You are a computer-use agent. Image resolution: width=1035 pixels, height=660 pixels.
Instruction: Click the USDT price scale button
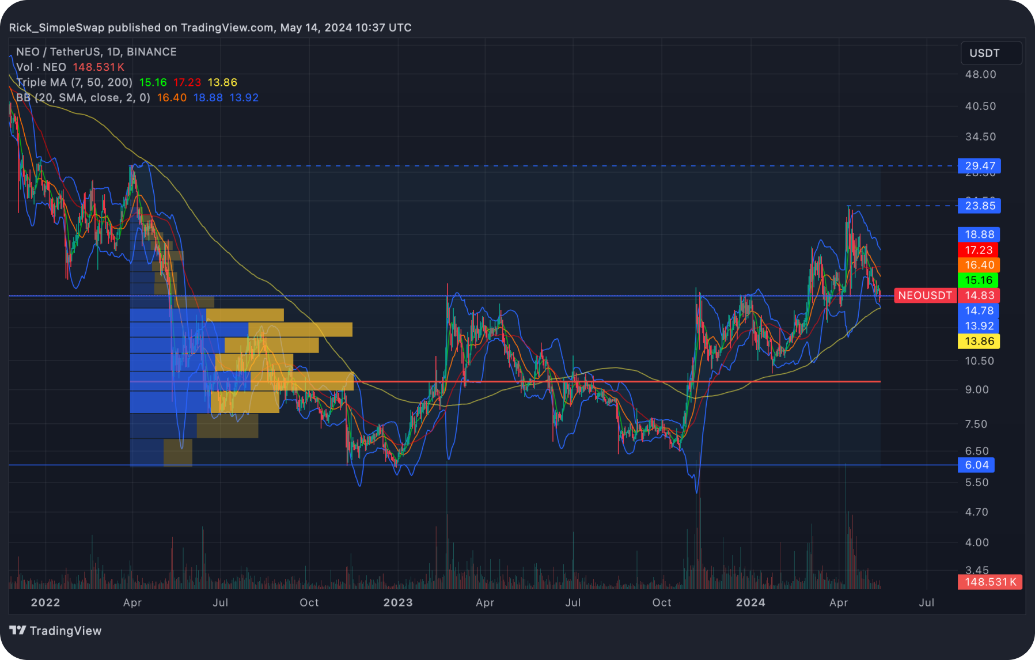(x=990, y=53)
